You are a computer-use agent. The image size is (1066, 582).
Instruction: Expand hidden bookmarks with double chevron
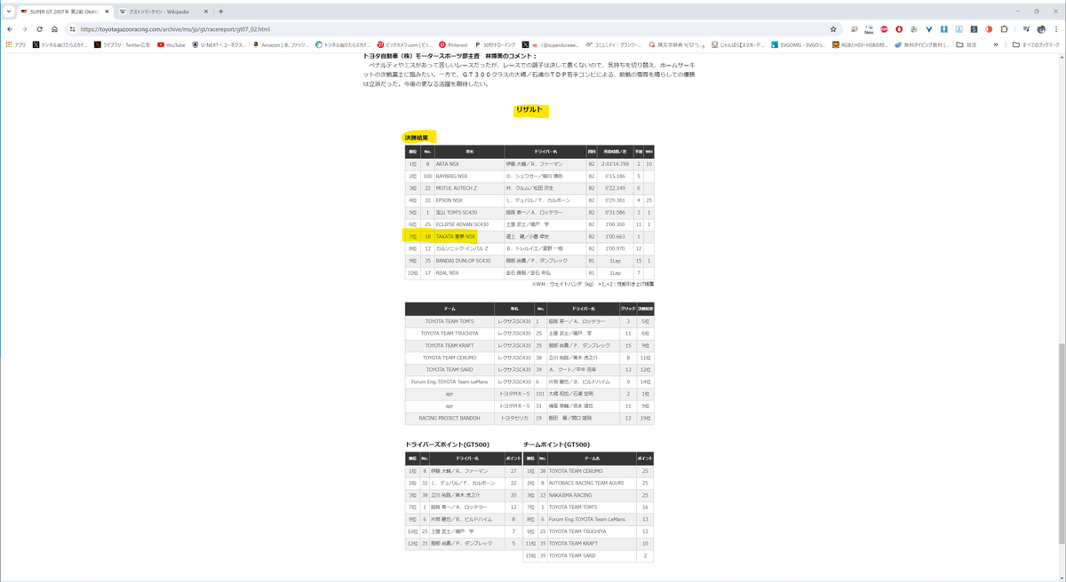coord(996,44)
